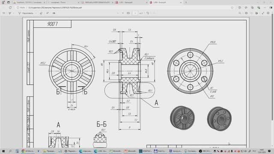The image size is (274, 154).
Task: Toggle the browser sidebar
Action: tap(271, 8)
